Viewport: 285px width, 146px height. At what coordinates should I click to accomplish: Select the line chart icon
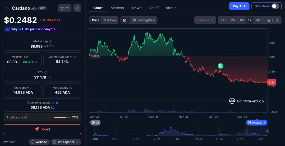pyautogui.click(x=125, y=20)
